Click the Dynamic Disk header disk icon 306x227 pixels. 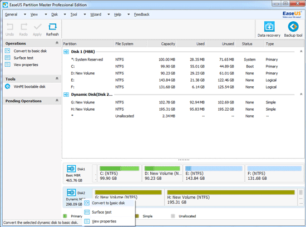point(66,95)
